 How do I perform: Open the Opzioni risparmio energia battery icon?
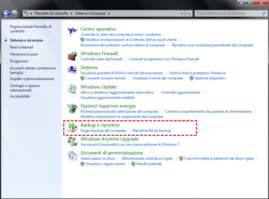pos(72,108)
